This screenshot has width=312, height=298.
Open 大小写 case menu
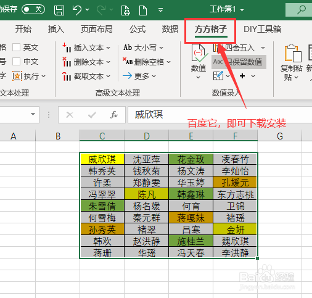(x=143, y=48)
